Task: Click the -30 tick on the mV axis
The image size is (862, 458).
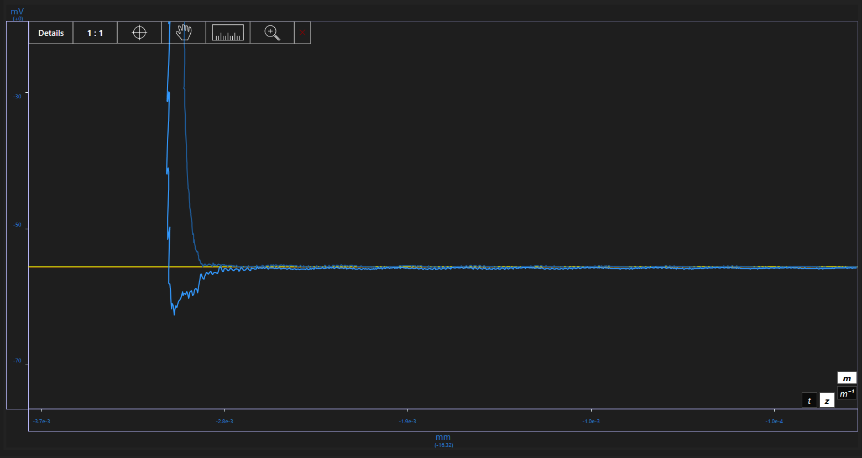Action: click(x=17, y=97)
